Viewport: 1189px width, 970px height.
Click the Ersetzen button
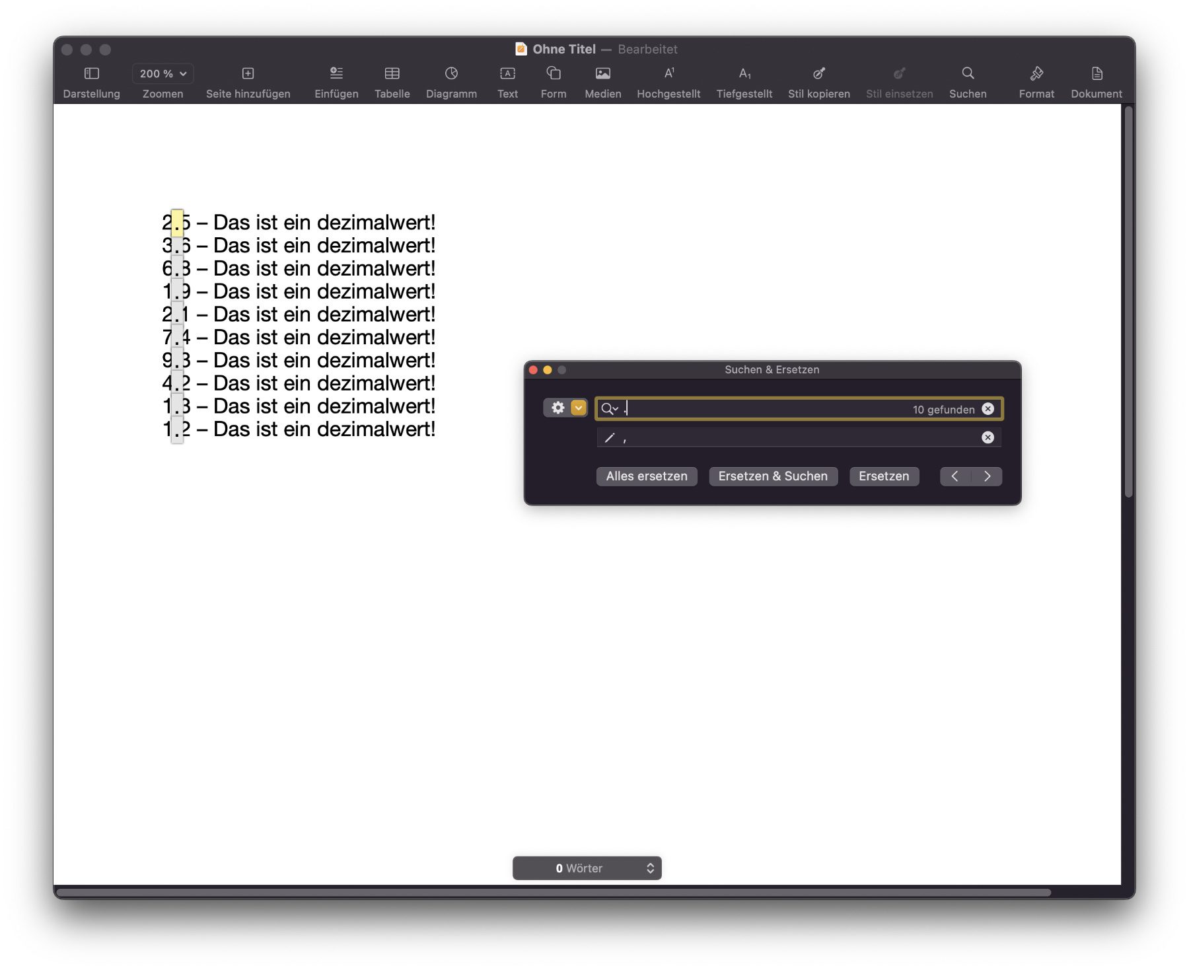click(884, 476)
